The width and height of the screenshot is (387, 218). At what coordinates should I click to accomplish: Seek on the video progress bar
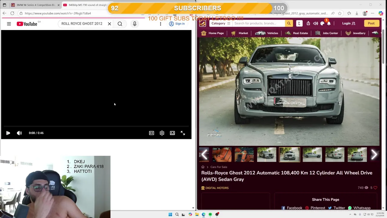click(x=96, y=126)
